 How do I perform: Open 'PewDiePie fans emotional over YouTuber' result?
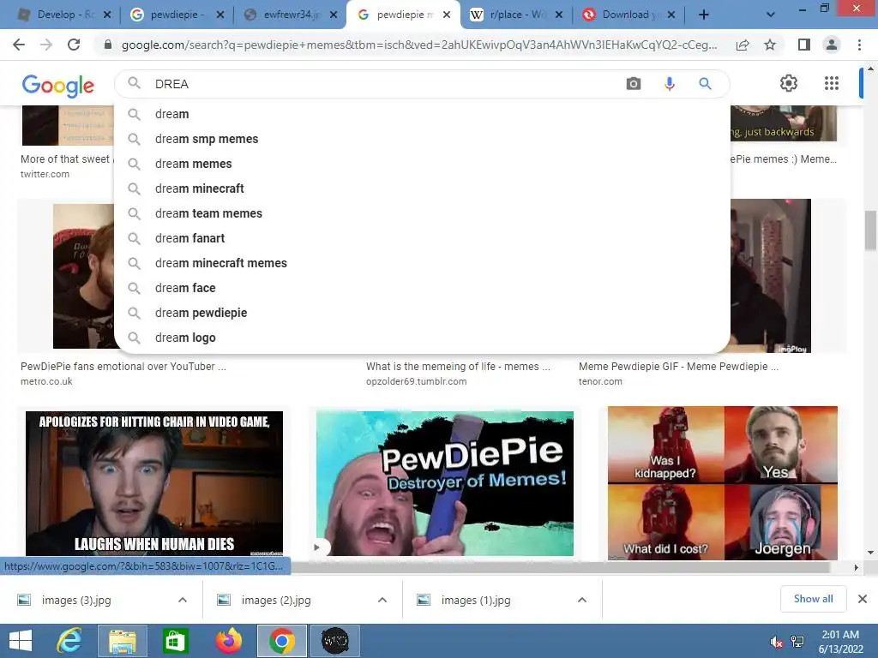tap(123, 367)
